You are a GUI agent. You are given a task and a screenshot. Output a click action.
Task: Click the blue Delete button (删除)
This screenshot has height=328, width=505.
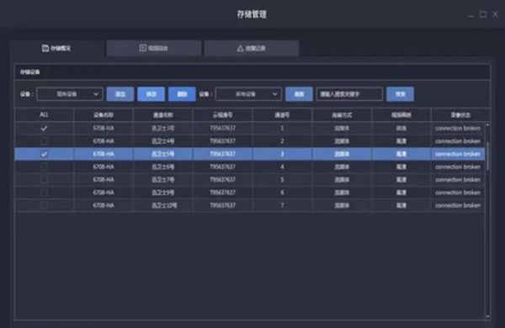pyautogui.click(x=182, y=94)
